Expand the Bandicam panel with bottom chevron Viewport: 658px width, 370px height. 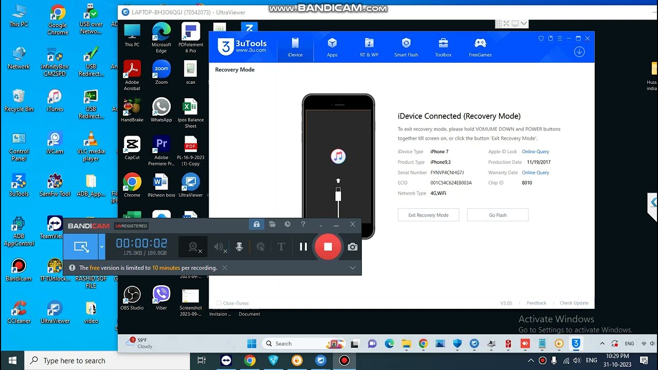pos(353,268)
